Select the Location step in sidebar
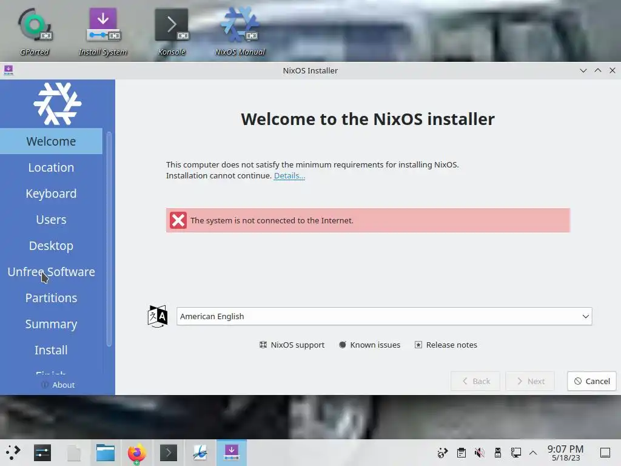The height and width of the screenshot is (466, 621). click(x=51, y=167)
